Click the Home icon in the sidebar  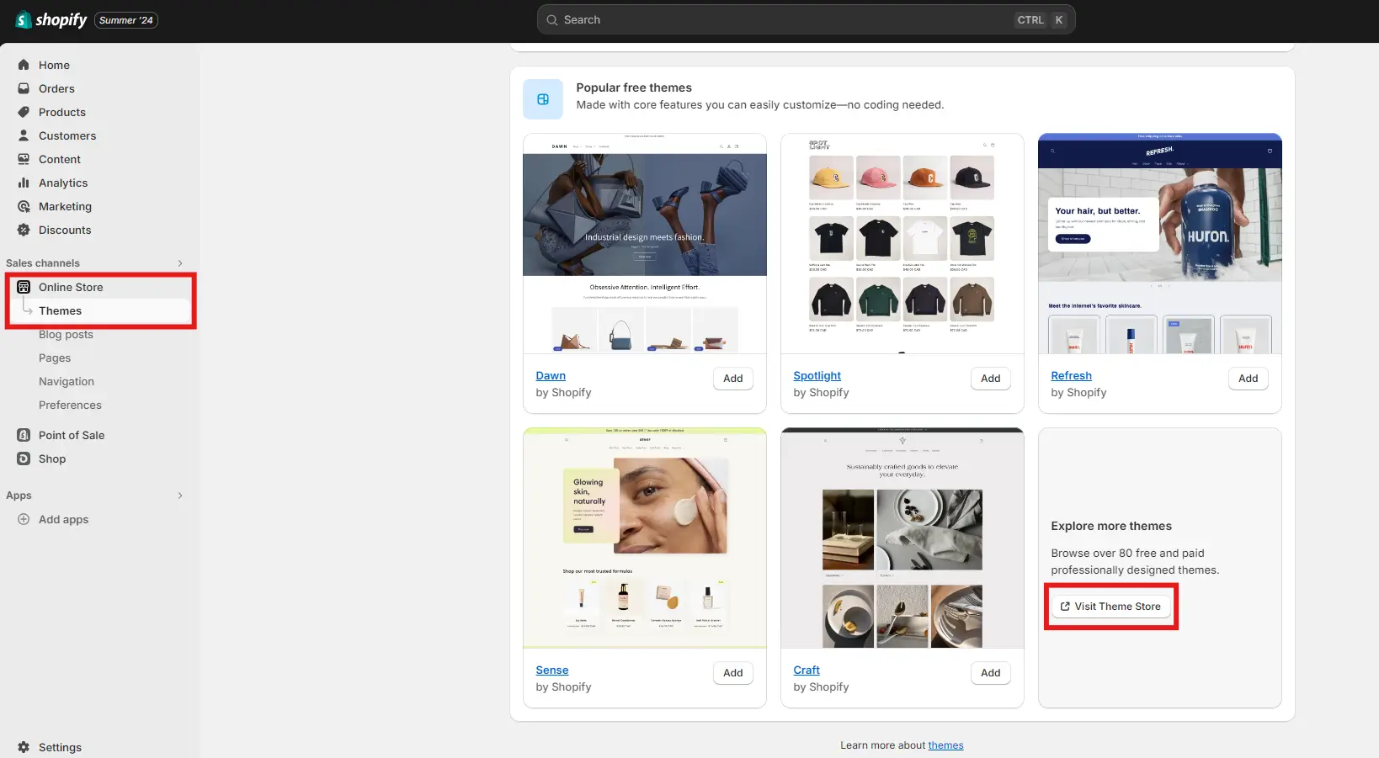pos(24,65)
